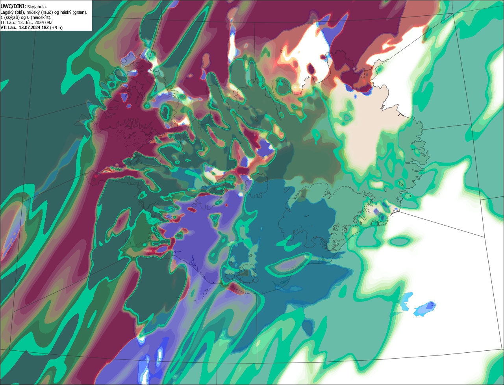Image resolution: width=504 pixels, height=385 pixels.
Task: Click the "0 (heiðskírt)" legend text
Action: click(38, 18)
